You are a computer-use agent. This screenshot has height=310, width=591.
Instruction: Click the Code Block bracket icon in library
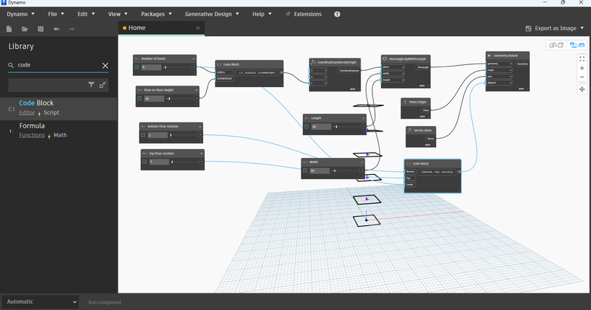tap(12, 108)
